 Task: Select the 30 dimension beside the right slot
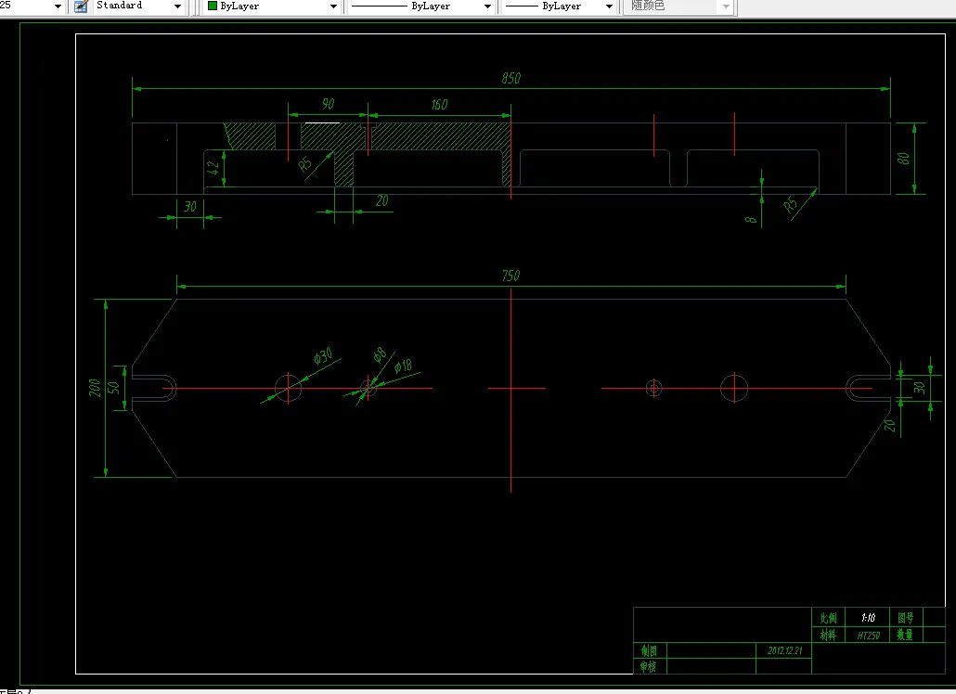pyautogui.click(x=920, y=388)
